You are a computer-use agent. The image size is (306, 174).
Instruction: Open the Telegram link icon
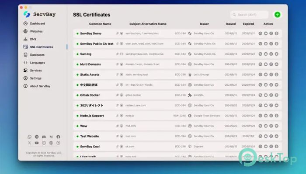(37, 137)
